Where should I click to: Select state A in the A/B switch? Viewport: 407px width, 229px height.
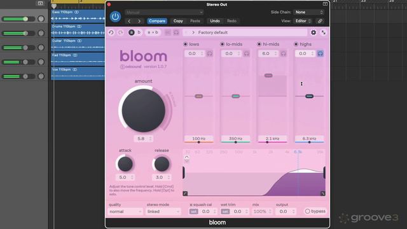[x=132, y=32]
